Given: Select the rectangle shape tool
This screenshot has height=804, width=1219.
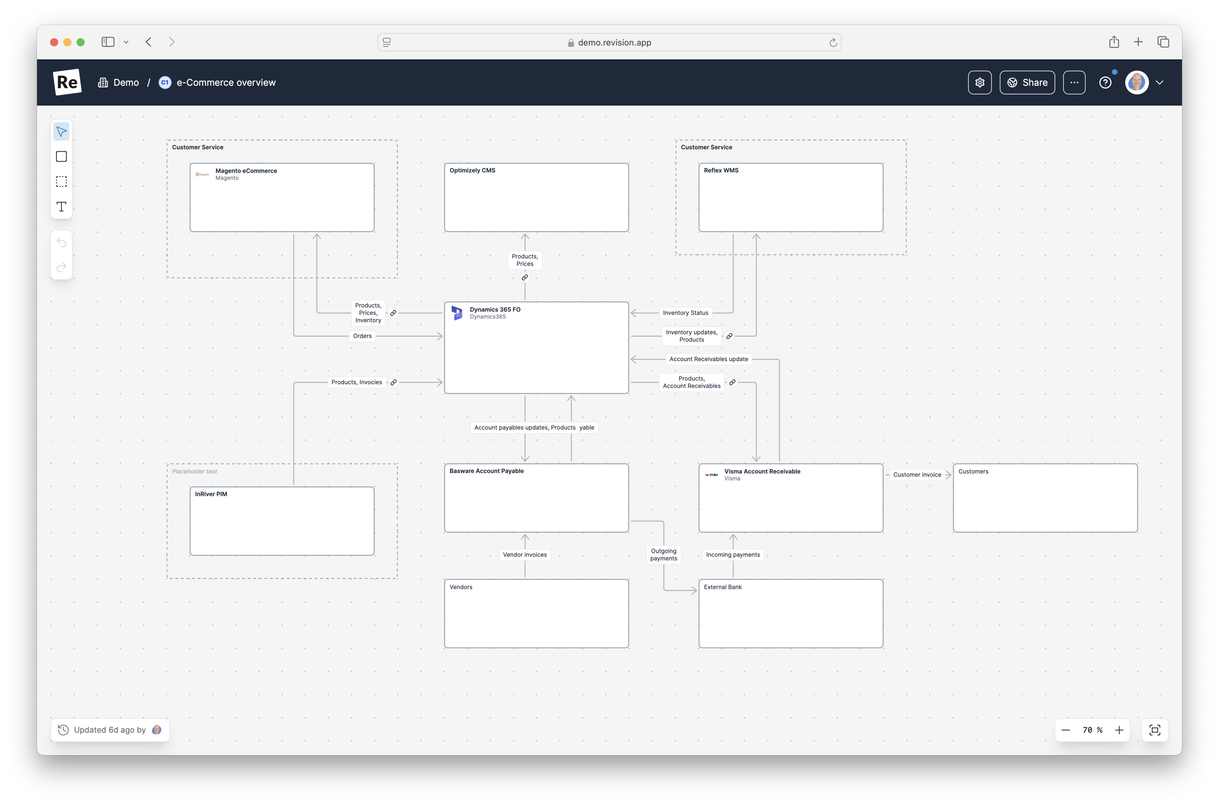Looking at the screenshot, I should pyautogui.click(x=61, y=156).
